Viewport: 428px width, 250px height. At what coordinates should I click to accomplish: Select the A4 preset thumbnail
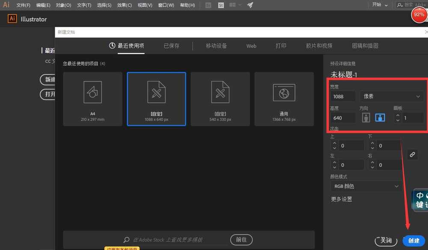[x=92, y=99]
